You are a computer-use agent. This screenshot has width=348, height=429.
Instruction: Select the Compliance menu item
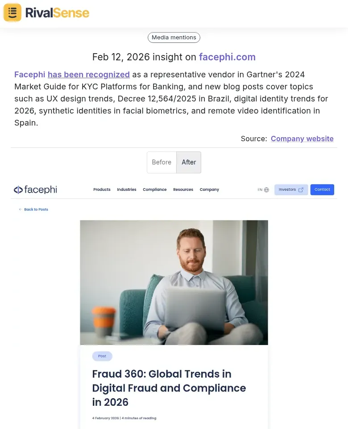(x=155, y=189)
